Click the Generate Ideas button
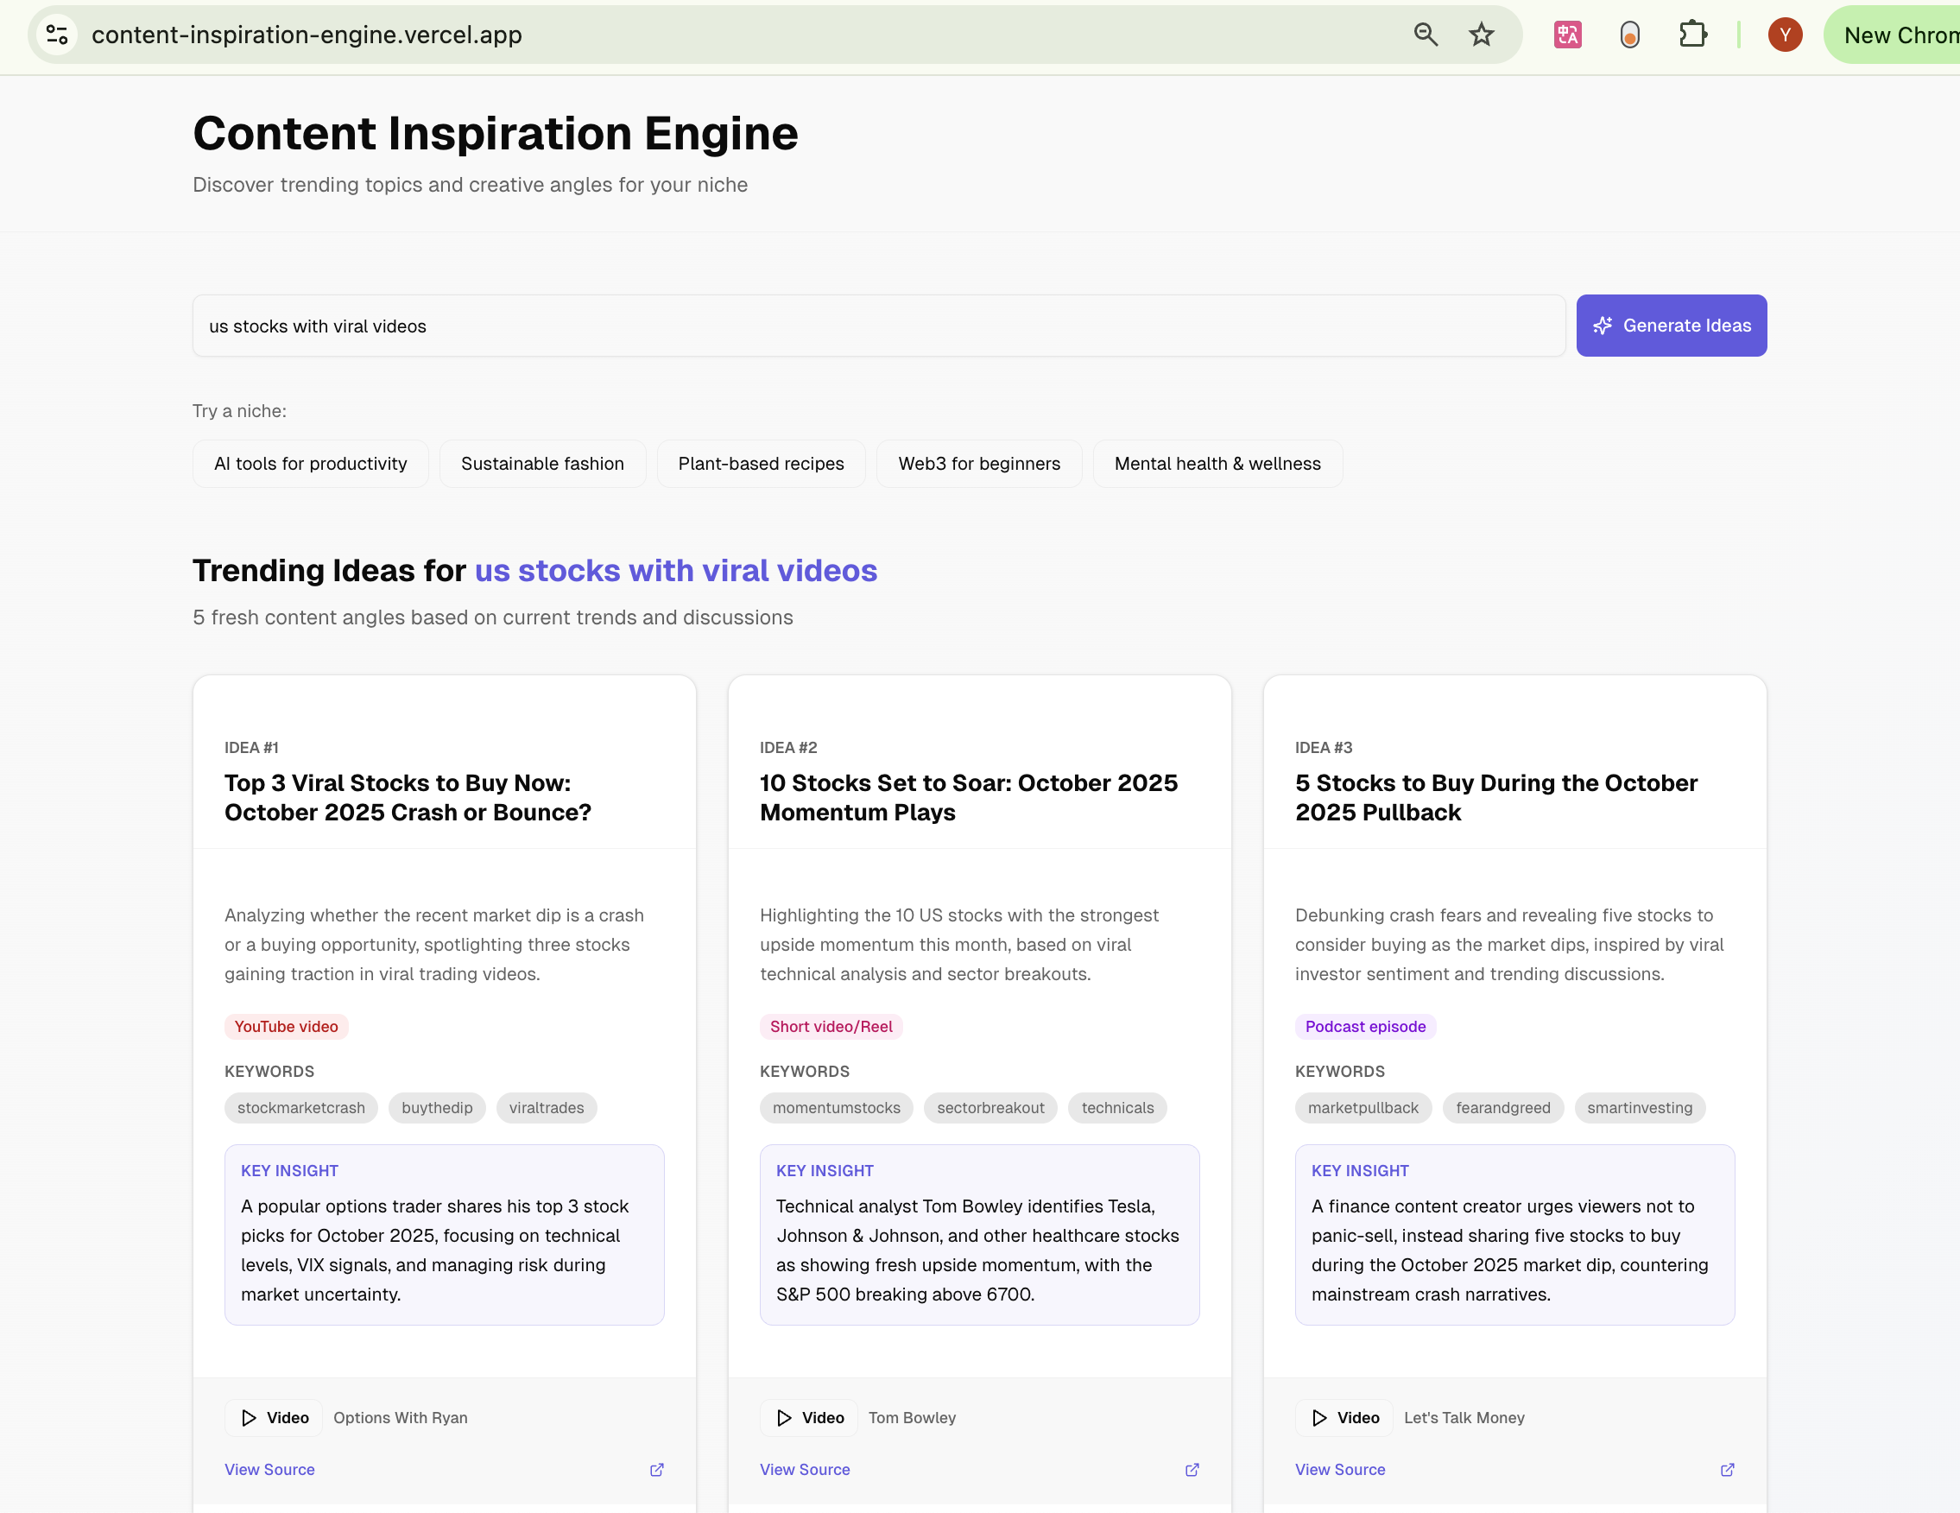This screenshot has height=1513, width=1960. (1671, 326)
